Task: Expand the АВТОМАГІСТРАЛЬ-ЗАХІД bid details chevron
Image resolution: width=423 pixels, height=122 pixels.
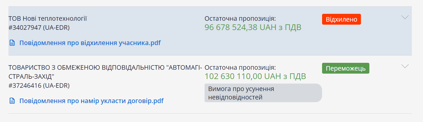Action: (x=405, y=66)
